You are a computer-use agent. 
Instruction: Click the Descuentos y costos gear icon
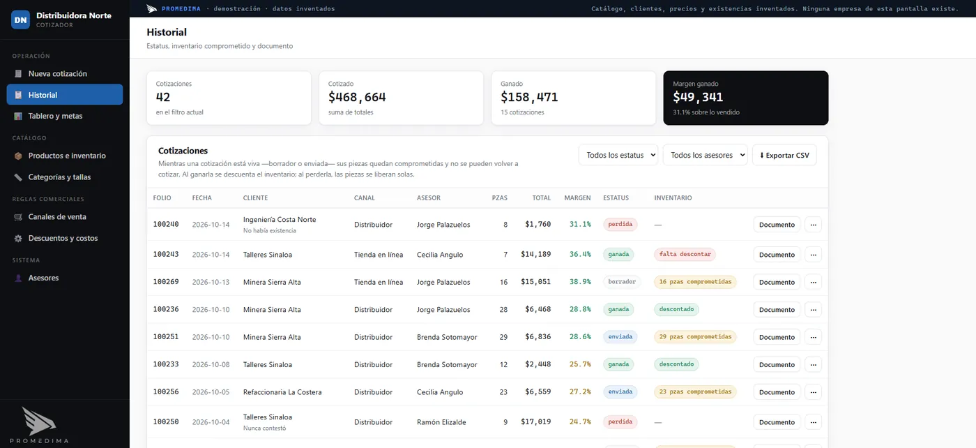[18, 238]
